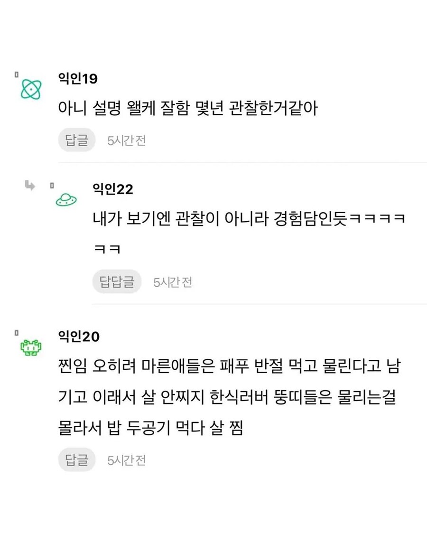The width and height of the screenshot is (427, 534).
Task: Click the 5시간전 timestamp under 익인19's comment
Action: (126, 141)
